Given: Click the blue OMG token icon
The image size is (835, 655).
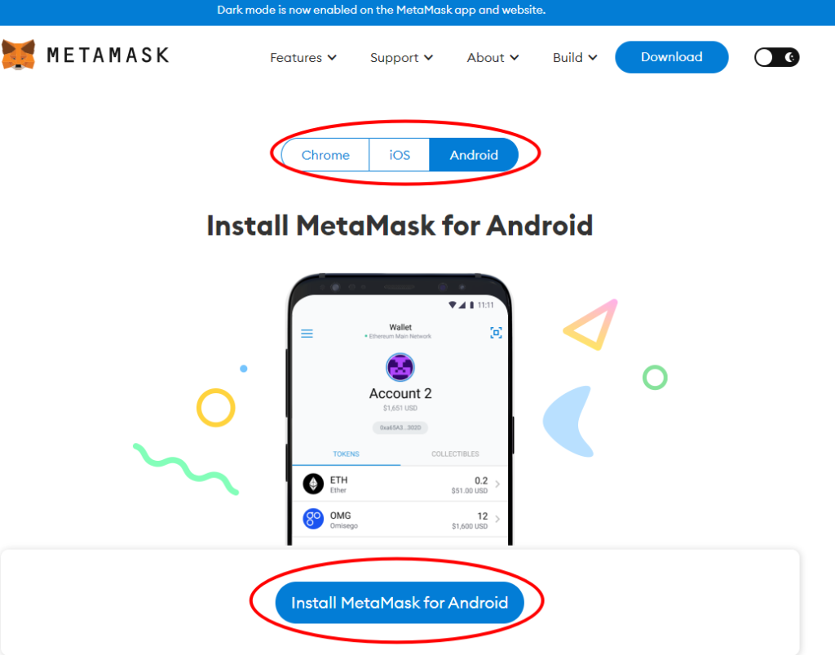Looking at the screenshot, I should click(313, 519).
